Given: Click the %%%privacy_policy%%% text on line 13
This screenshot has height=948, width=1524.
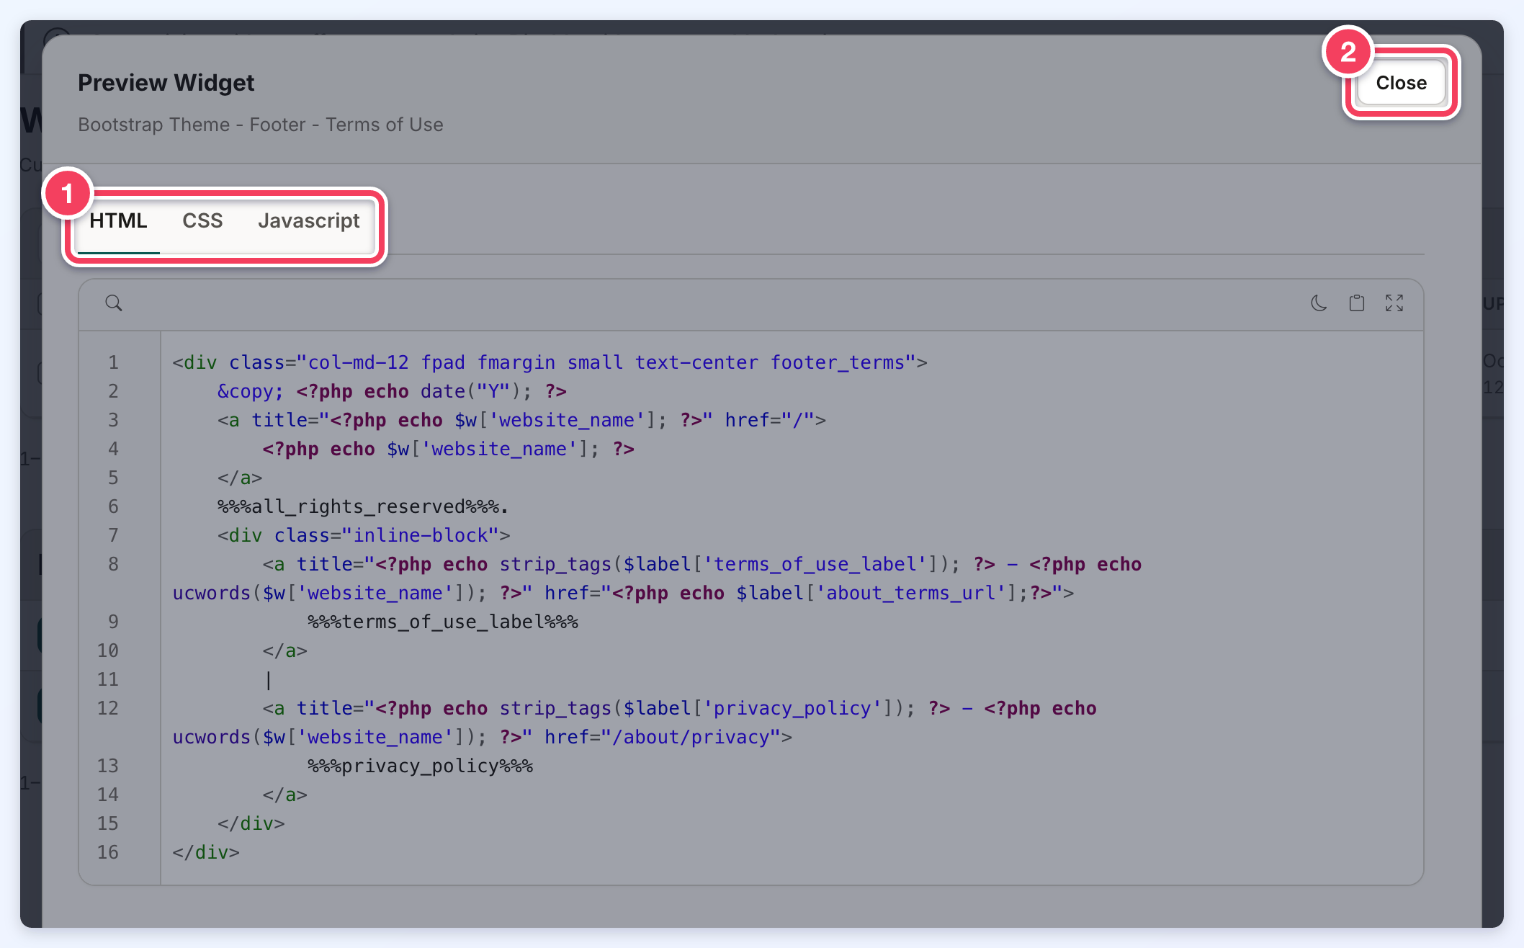Looking at the screenshot, I should (421, 766).
